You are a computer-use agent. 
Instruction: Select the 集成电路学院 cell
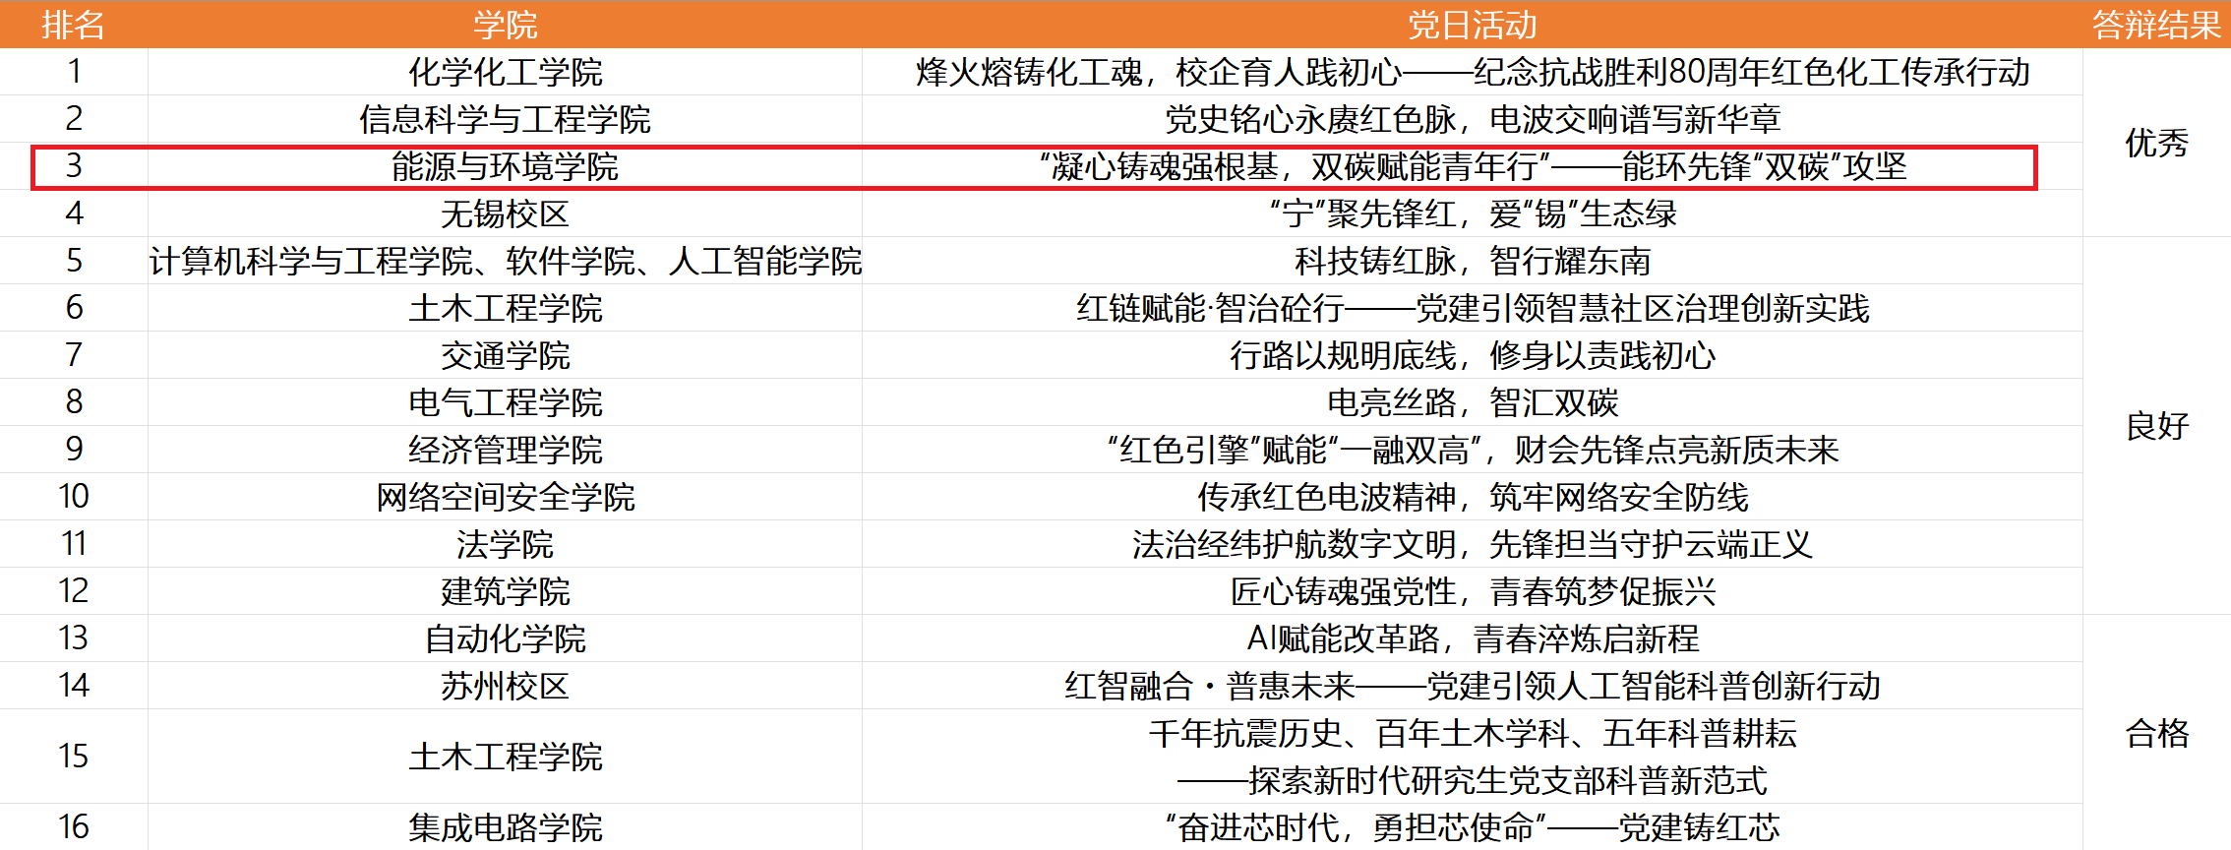coord(505,827)
